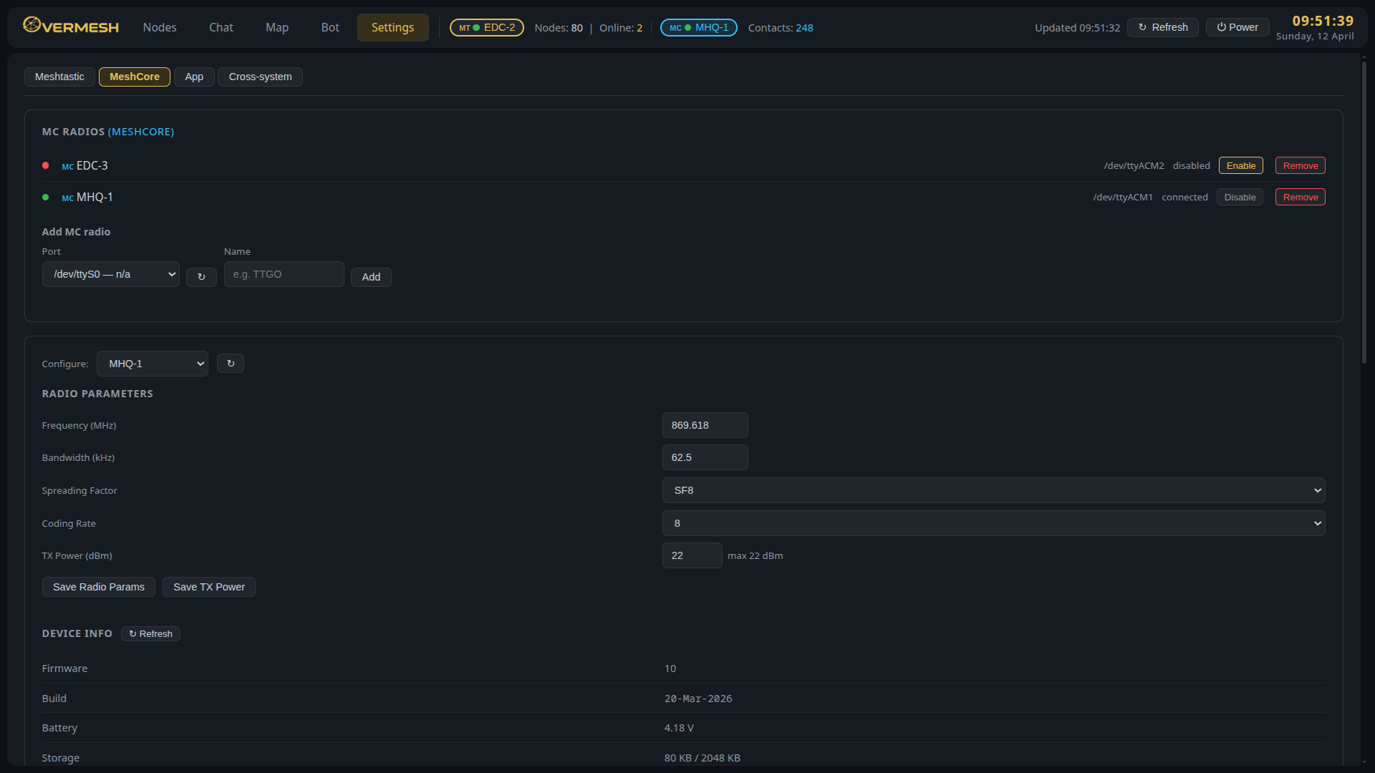Click Save Radio Params
The image size is (1375, 773).
pyautogui.click(x=99, y=587)
